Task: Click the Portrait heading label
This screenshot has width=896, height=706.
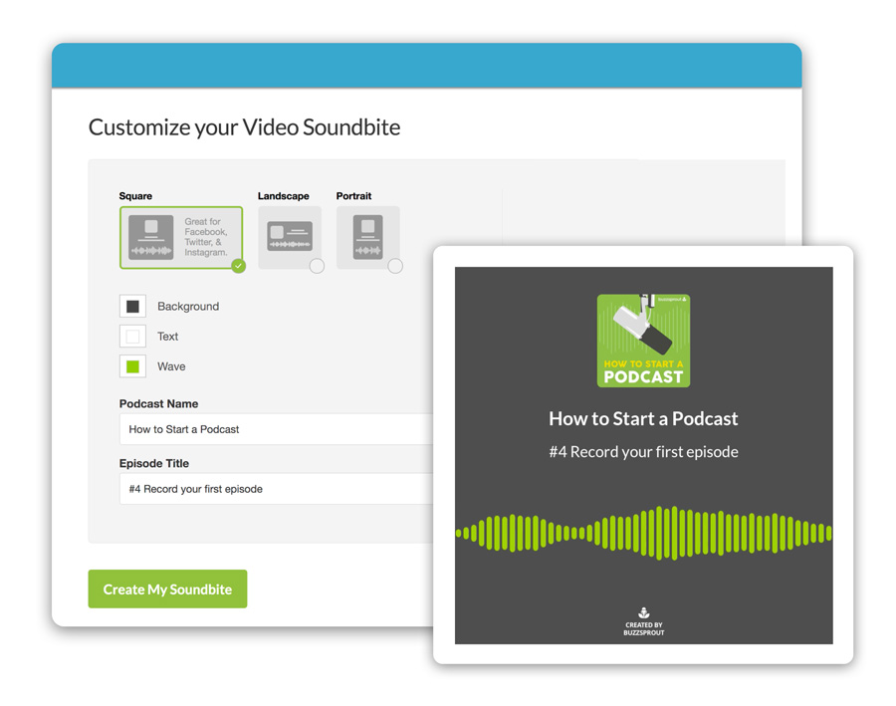Action: [353, 196]
